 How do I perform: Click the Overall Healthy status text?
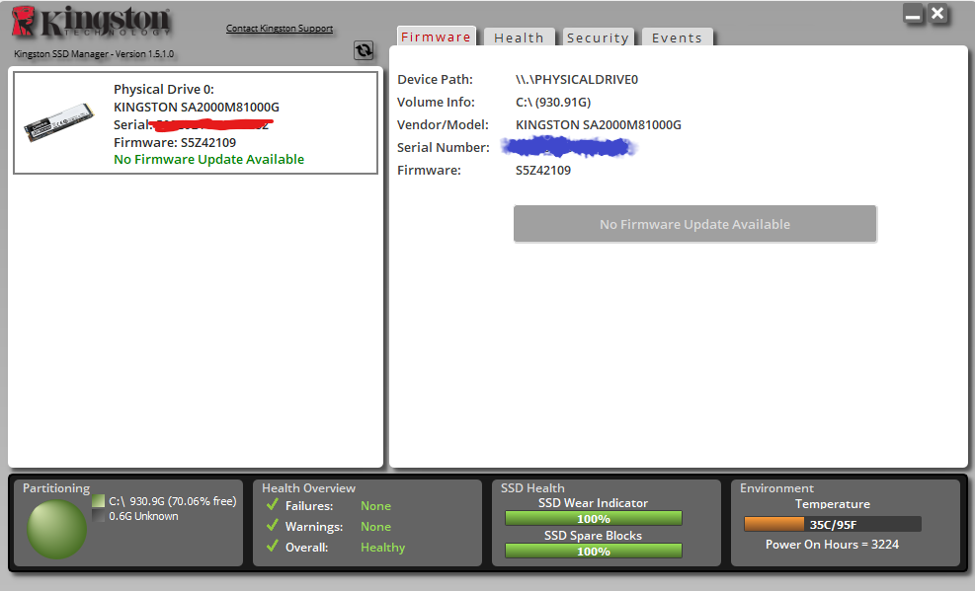[x=383, y=548]
